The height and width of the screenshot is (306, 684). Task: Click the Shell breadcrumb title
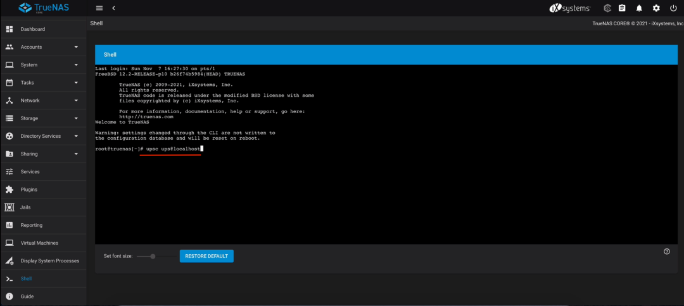click(96, 23)
